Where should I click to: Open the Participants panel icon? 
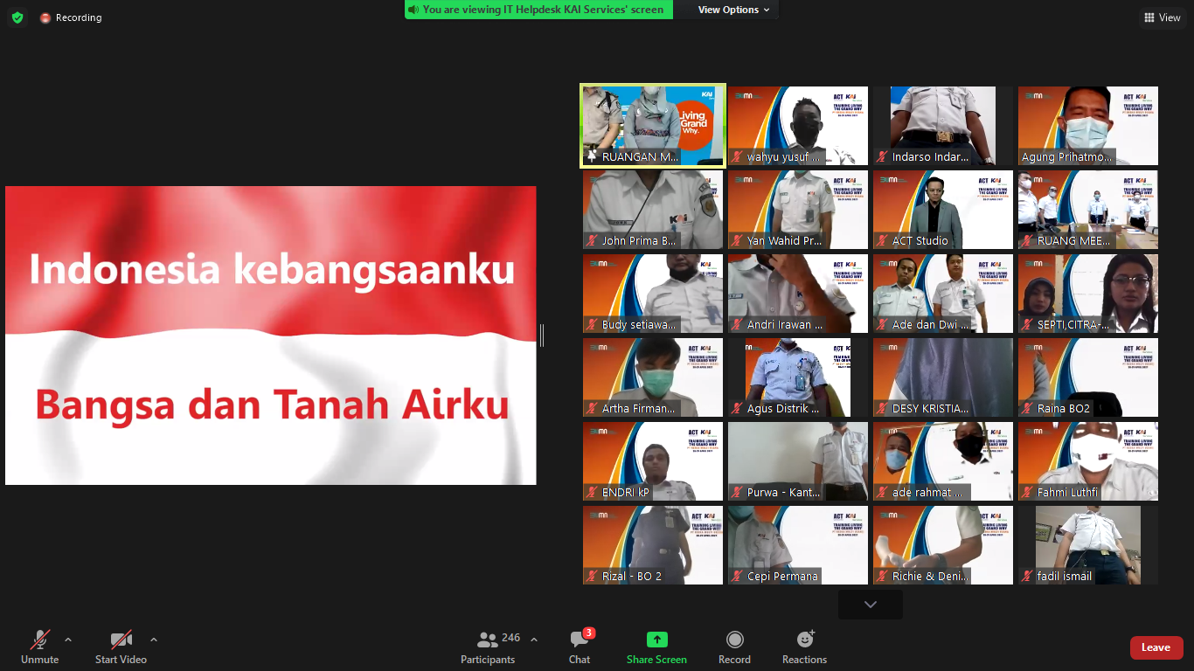click(x=488, y=640)
